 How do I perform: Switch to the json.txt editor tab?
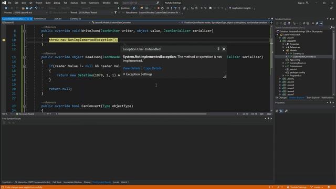tap(58, 19)
